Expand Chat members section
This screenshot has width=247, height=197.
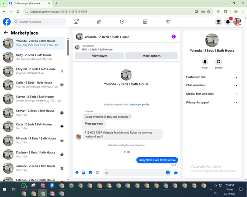point(212,85)
